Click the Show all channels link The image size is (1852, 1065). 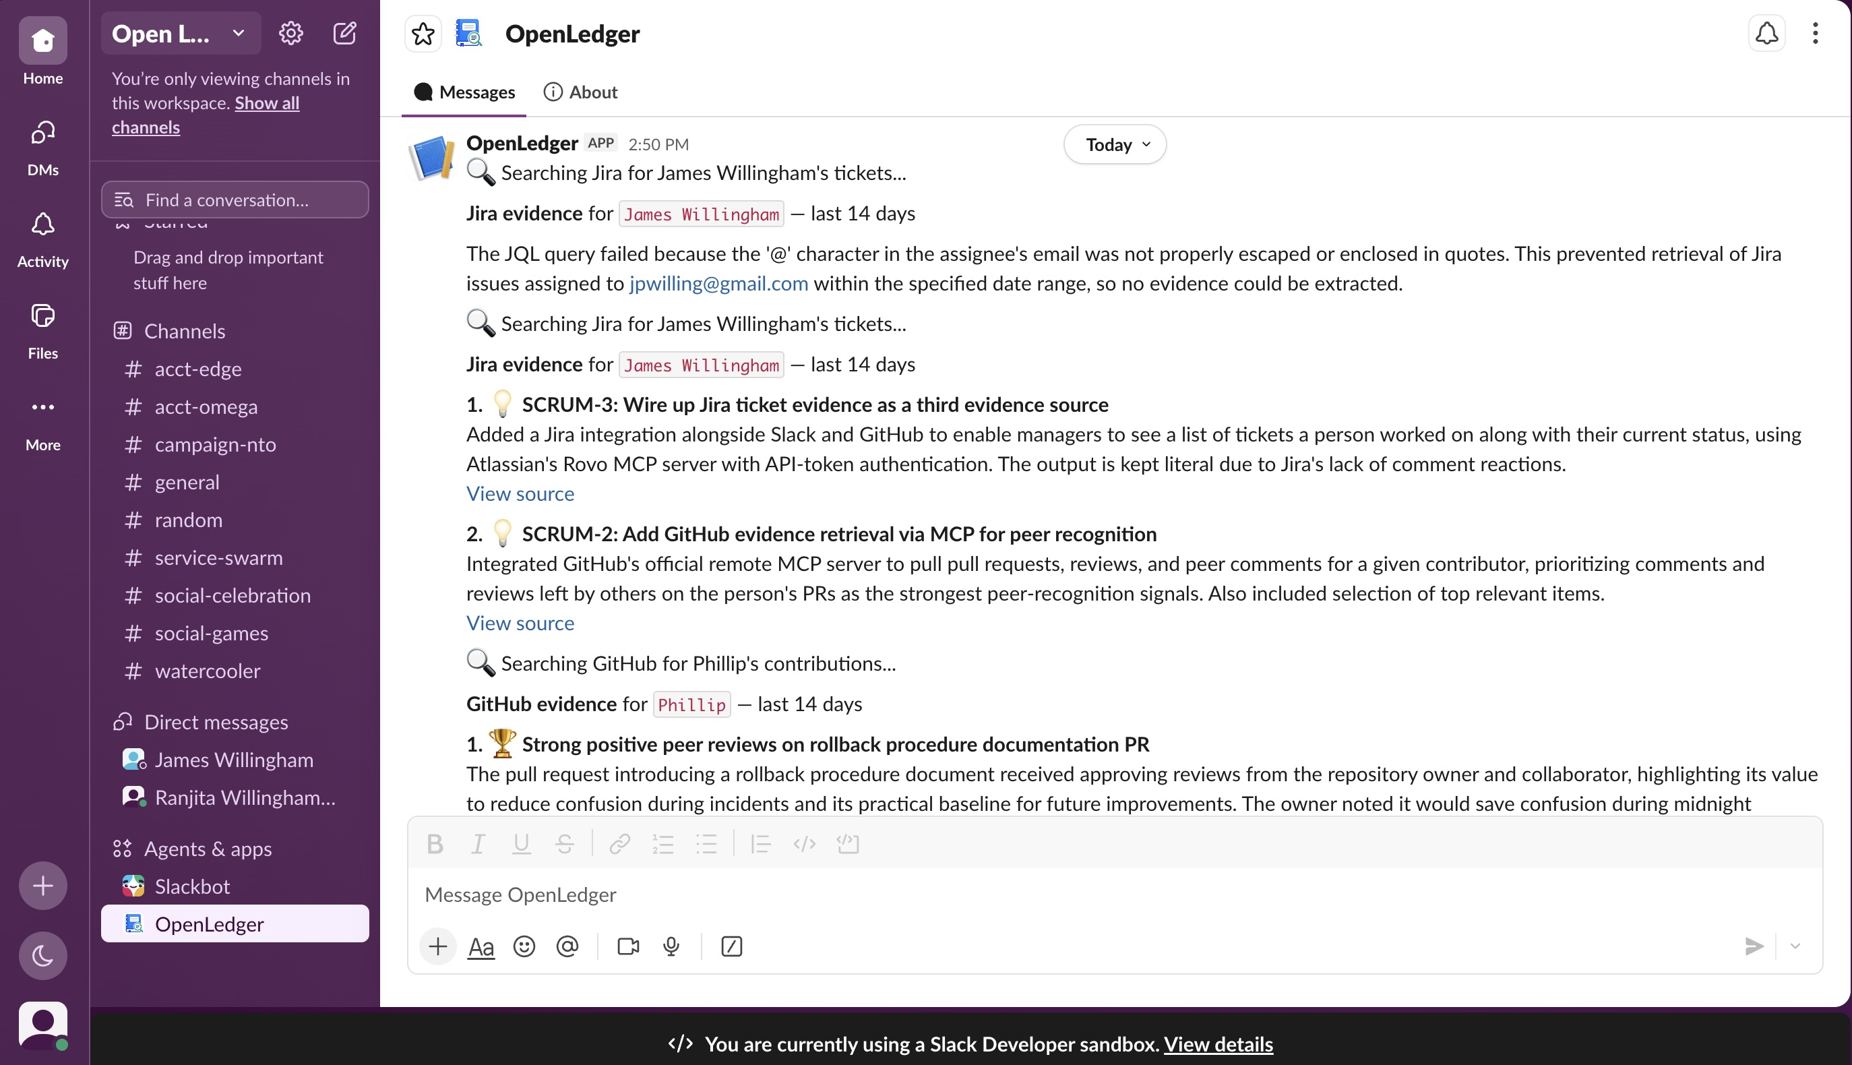[x=206, y=115]
